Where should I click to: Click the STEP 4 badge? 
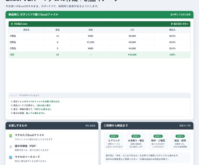(x=180, y=136)
